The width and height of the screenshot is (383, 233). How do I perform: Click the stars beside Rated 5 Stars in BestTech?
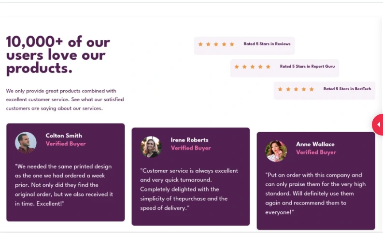296,89
